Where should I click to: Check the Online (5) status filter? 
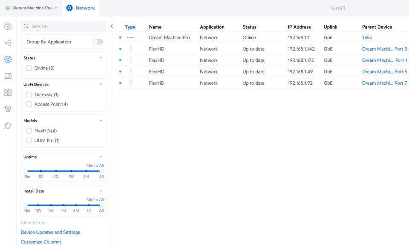(x=29, y=68)
